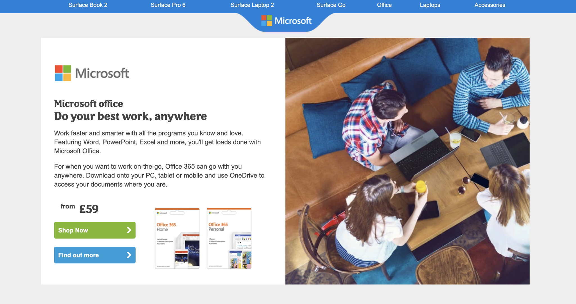Select the Office 365 Home product box
This screenshot has height=304, width=576.
click(x=177, y=238)
